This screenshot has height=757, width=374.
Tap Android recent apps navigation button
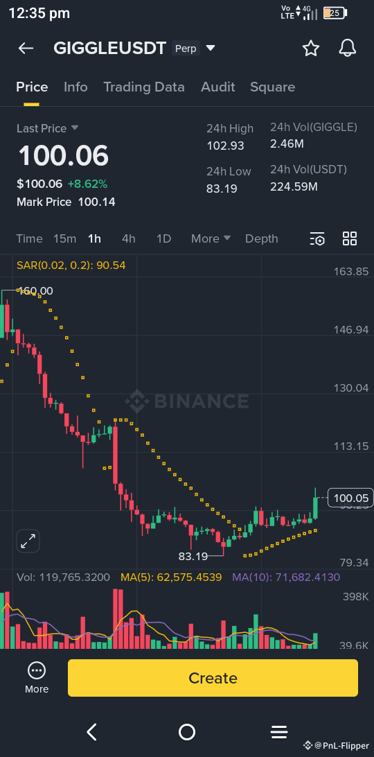(279, 732)
